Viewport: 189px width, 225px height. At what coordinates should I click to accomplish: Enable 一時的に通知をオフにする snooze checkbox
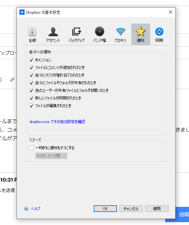[x=32, y=148]
